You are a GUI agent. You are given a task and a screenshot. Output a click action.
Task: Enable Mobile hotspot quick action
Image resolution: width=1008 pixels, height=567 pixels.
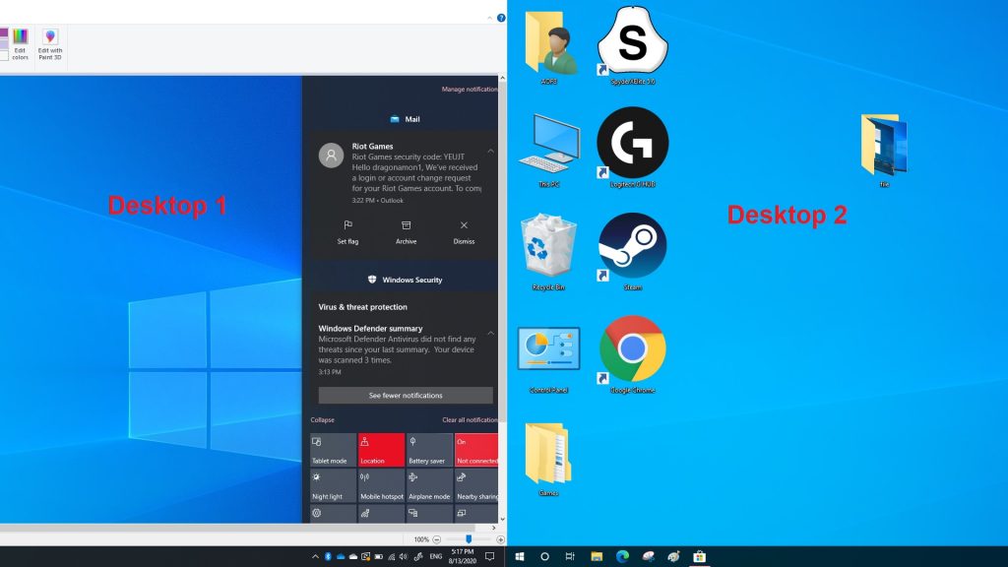pyautogui.click(x=381, y=486)
